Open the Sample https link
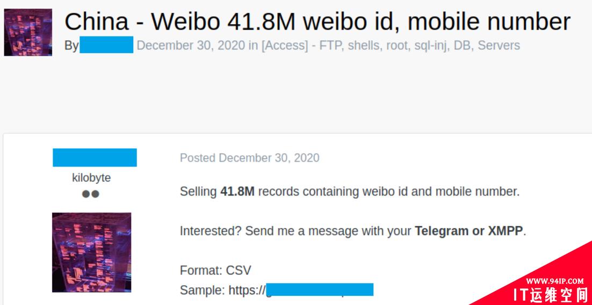The width and height of the screenshot is (592, 305). click(301, 290)
